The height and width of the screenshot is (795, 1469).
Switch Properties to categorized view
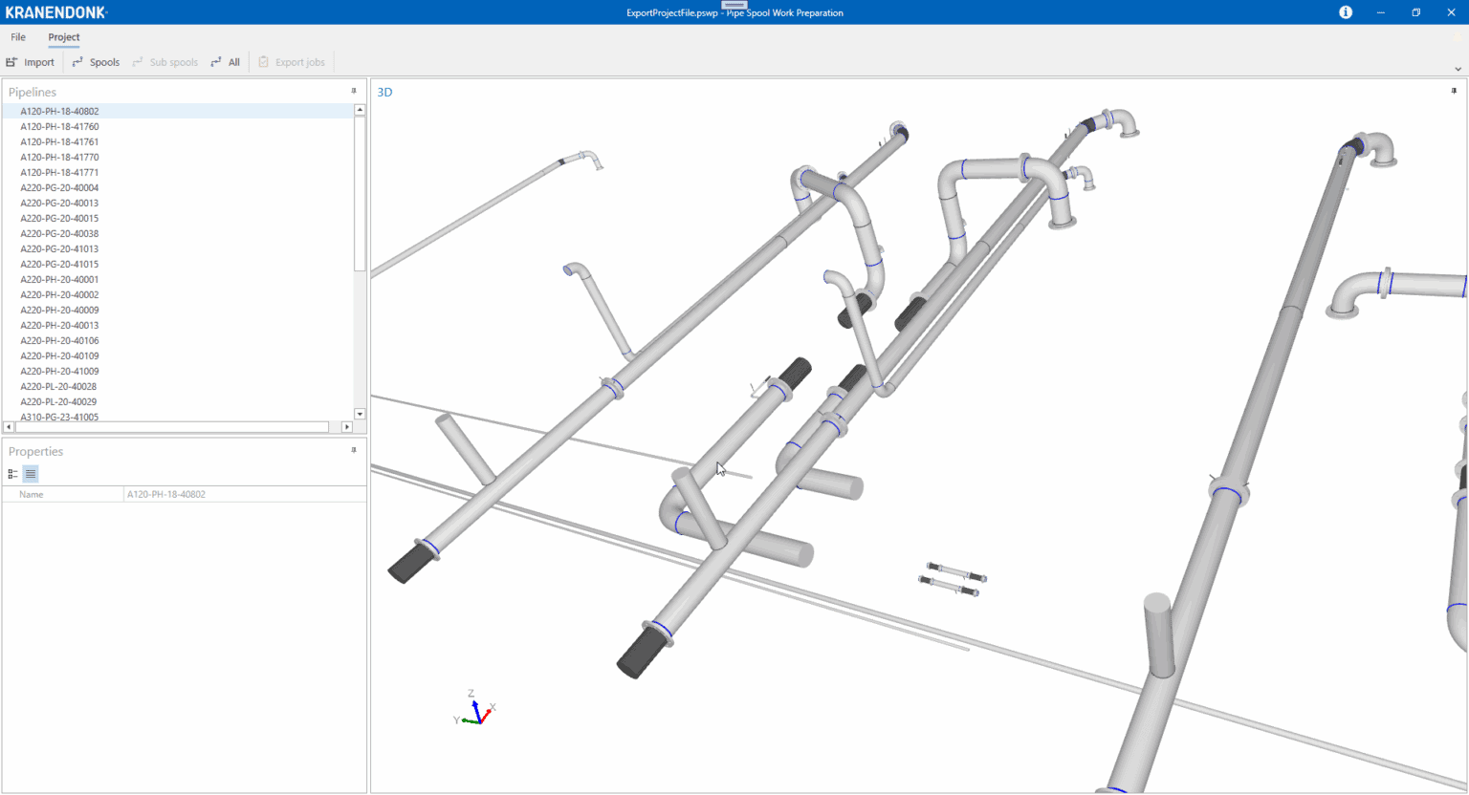[x=12, y=474]
